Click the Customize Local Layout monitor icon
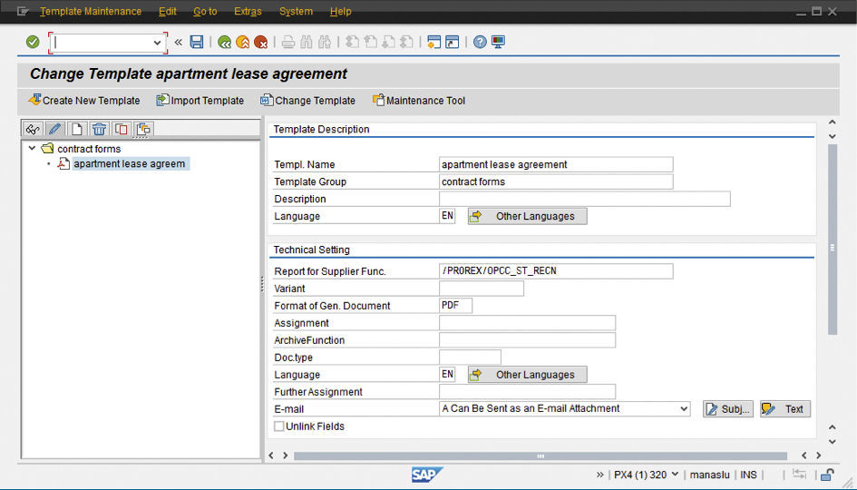 pos(498,43)
